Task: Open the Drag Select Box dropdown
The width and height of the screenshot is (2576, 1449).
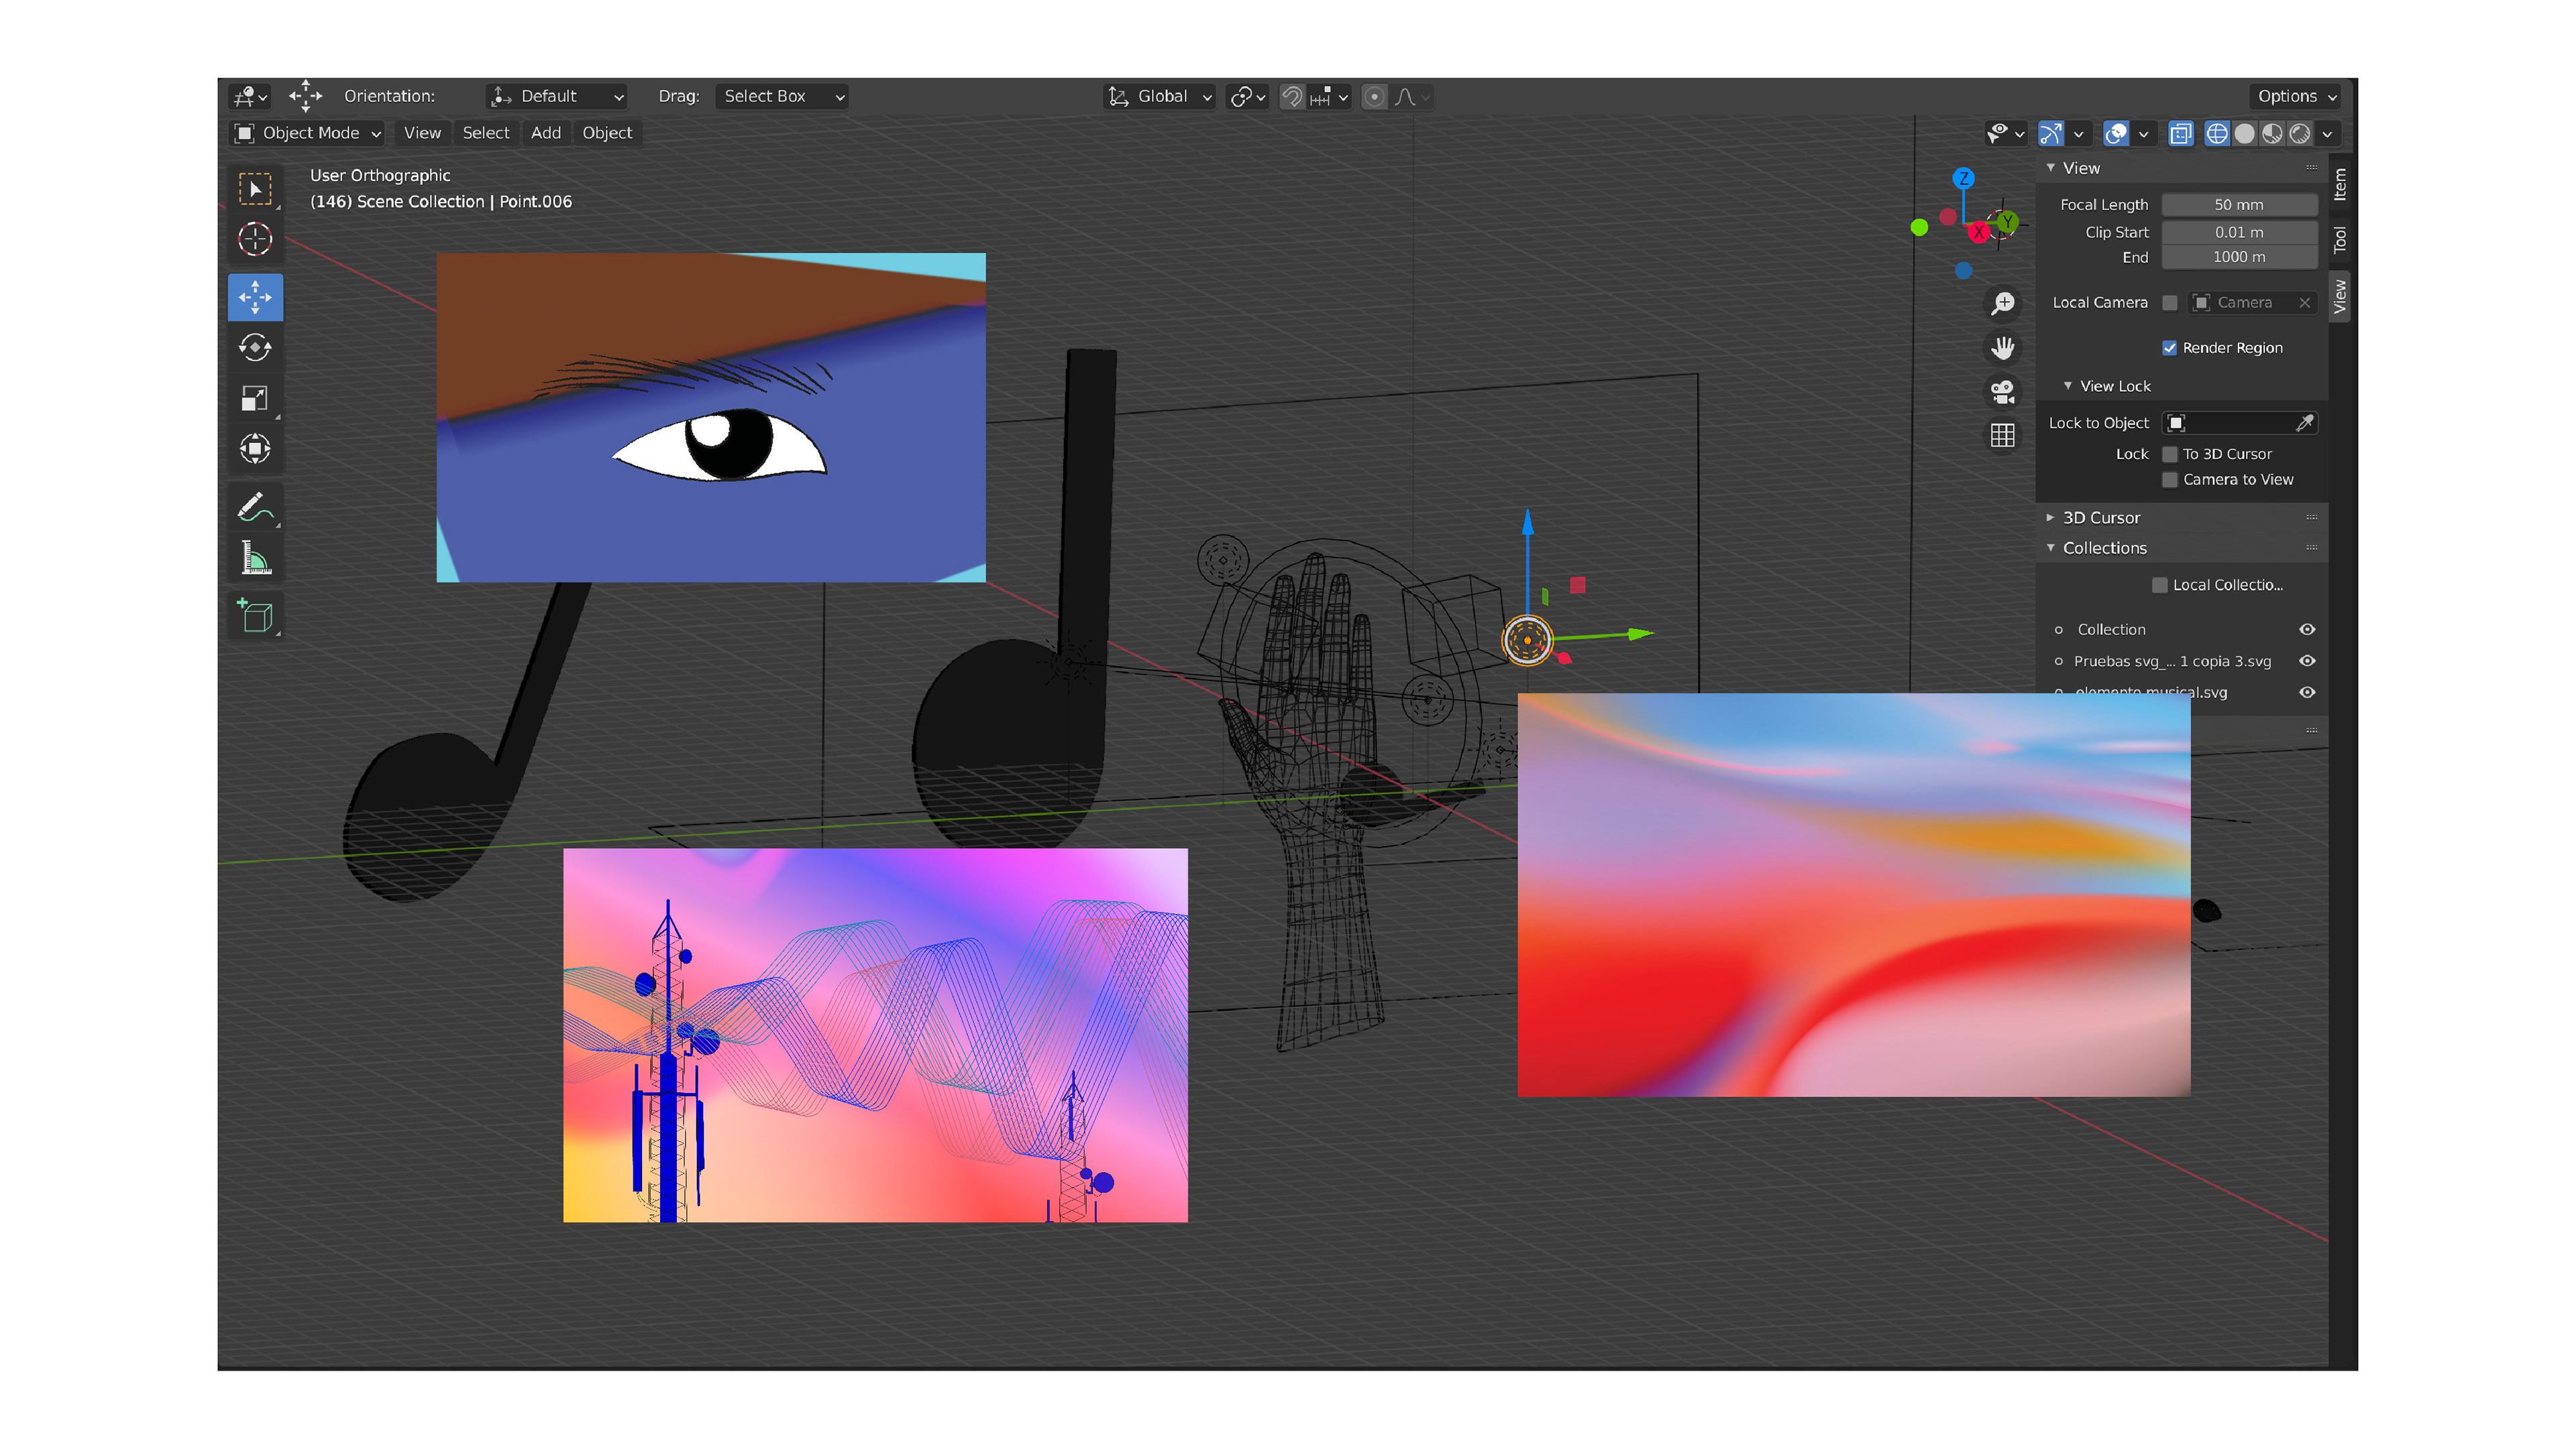Action: (782, 96)
